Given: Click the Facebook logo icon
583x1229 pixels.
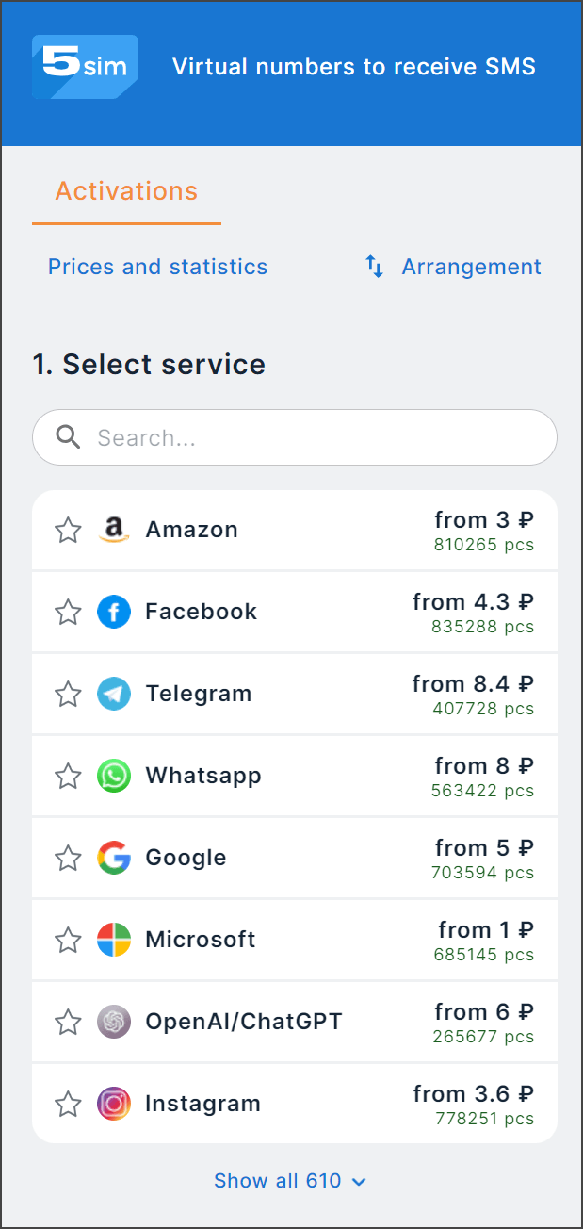Looking at the screenshot, I should click(114, 613).
